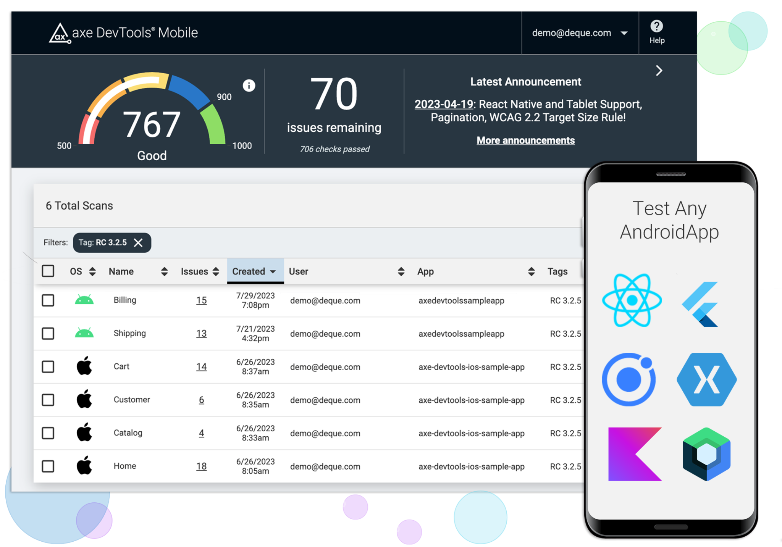Check the select-all scans checkbox
This screenshot has width=782, height=547.
pos(48,271)
